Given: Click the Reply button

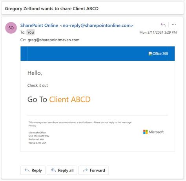Looking at the screenshot, I should [33, 170].
